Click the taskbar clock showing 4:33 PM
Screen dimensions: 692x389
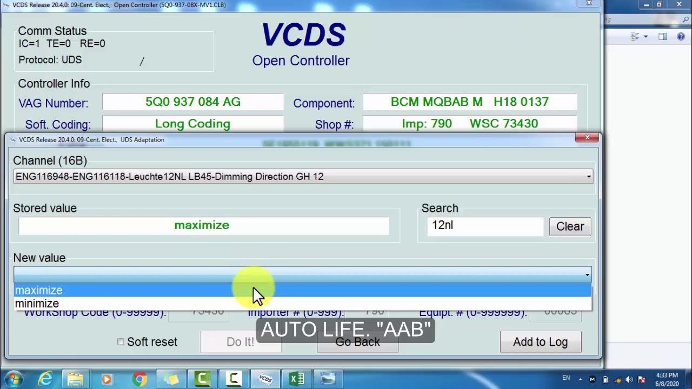pyautogui.click(x=667, y=379)
